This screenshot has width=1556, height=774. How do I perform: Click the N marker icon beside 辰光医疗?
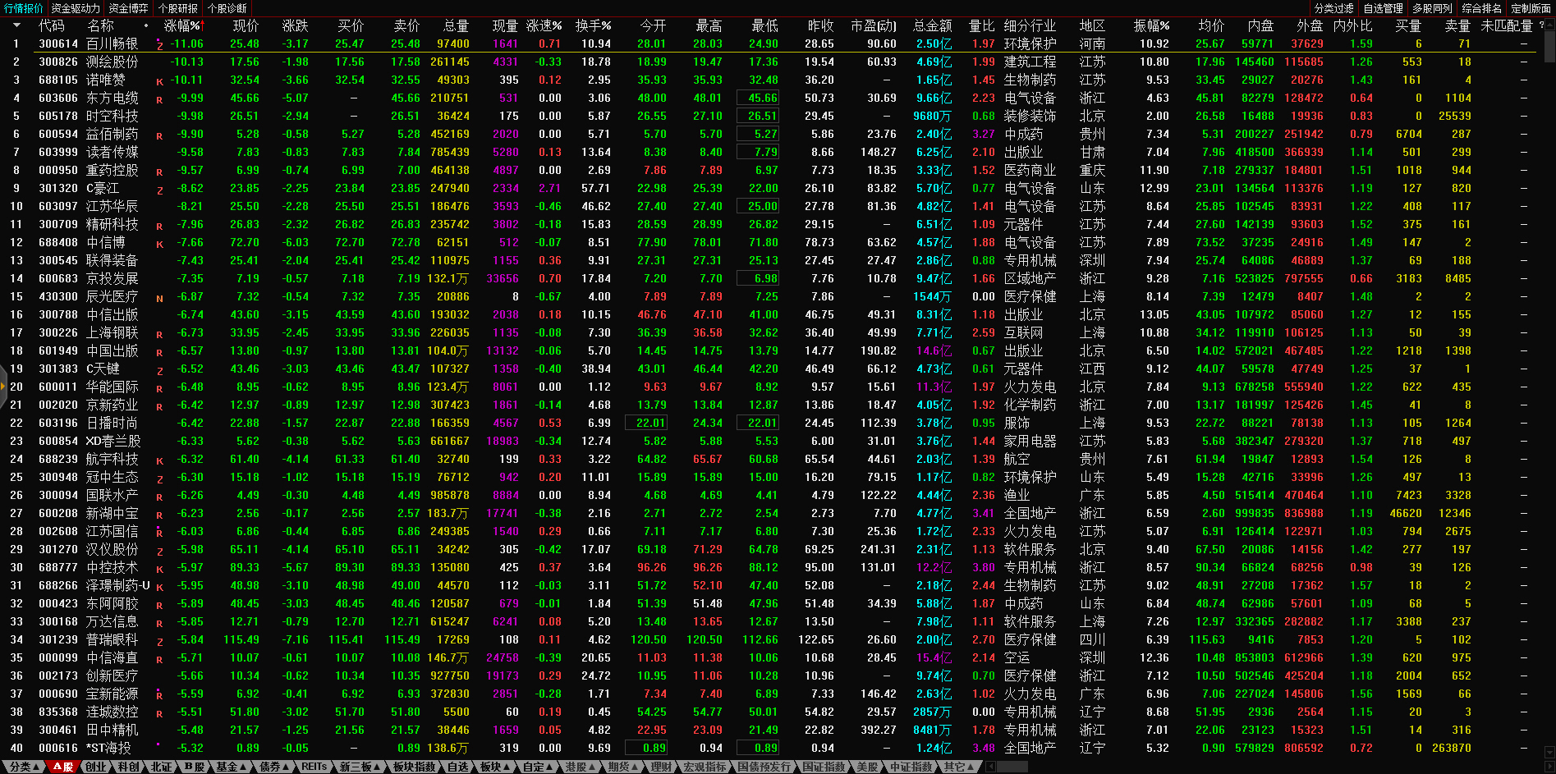tap(159, 298)
